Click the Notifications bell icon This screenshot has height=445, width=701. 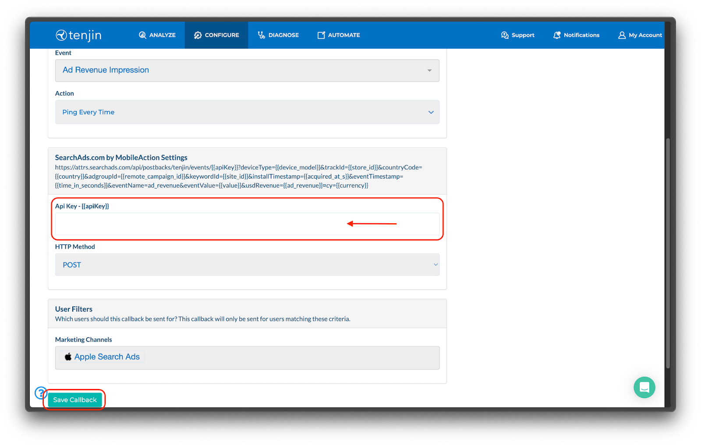(557, 35)
